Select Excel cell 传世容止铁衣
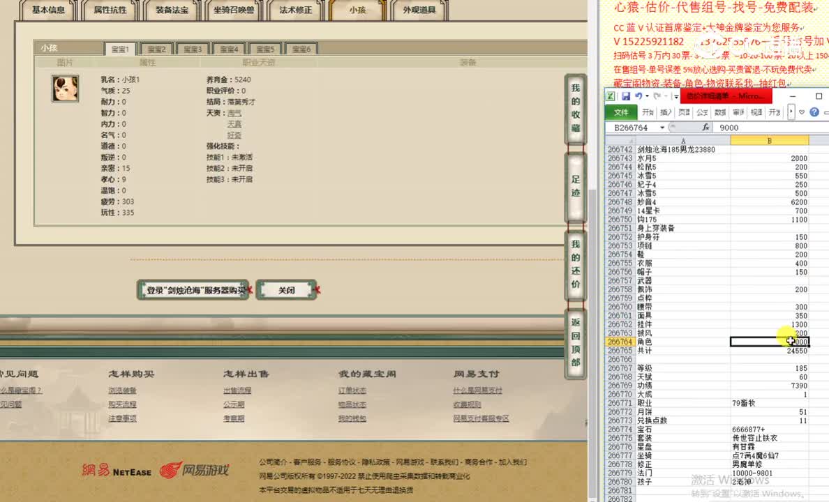Viewport: 829px width, 502px height. [x=769, y=438]
